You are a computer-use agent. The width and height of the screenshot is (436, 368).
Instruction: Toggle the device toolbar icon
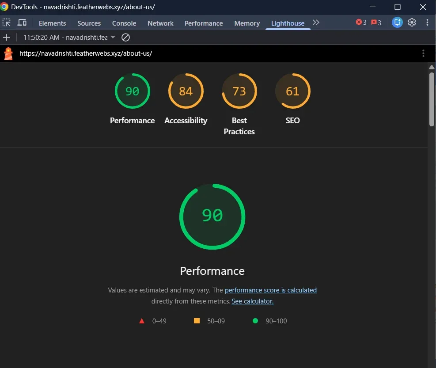click(22, 23)
